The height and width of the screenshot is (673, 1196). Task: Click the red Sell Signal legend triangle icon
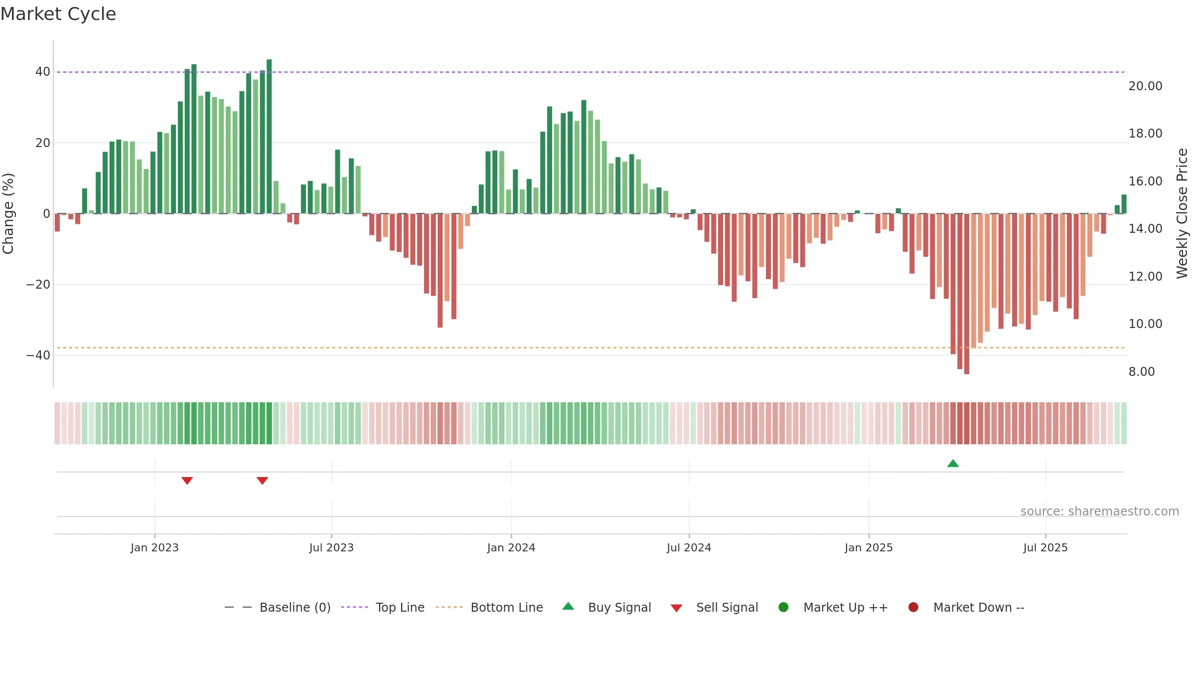pyautogui.click(x=676, y=608)
